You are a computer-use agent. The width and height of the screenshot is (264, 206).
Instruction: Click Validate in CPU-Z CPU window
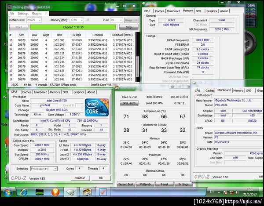pos(80,178)
